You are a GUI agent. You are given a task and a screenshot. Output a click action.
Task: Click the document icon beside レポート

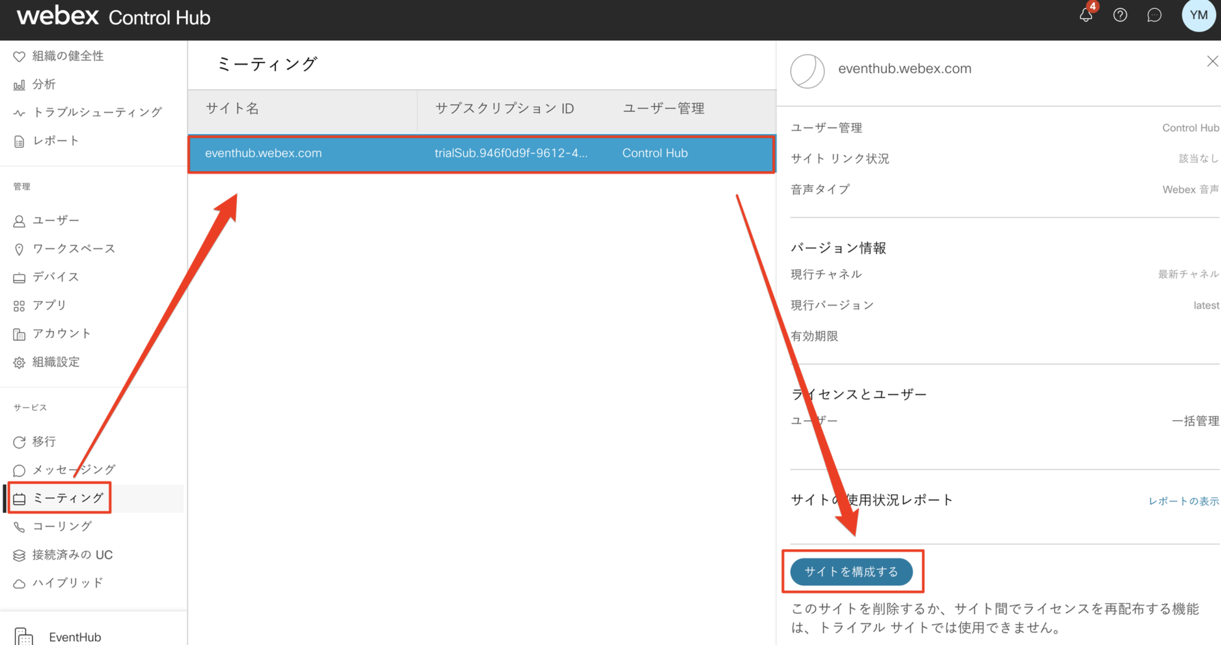pos(19,141)
